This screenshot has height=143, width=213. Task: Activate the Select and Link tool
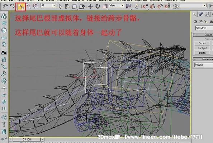click(21, 6)
